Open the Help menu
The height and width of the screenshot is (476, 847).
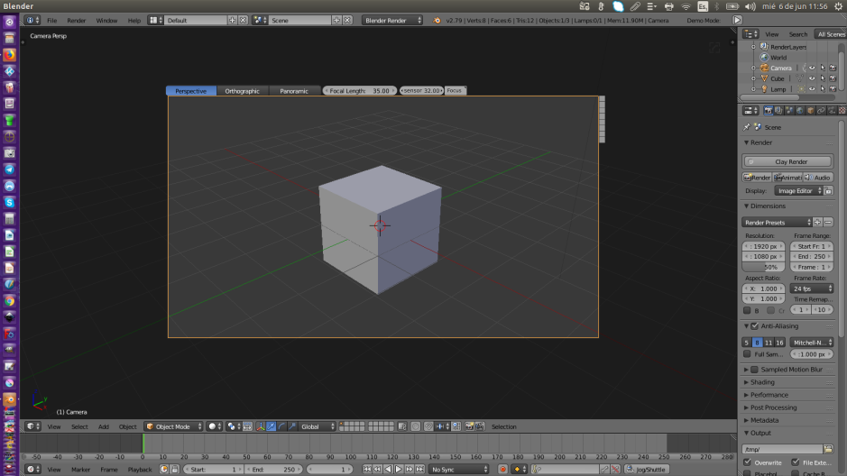click(134, 21)
